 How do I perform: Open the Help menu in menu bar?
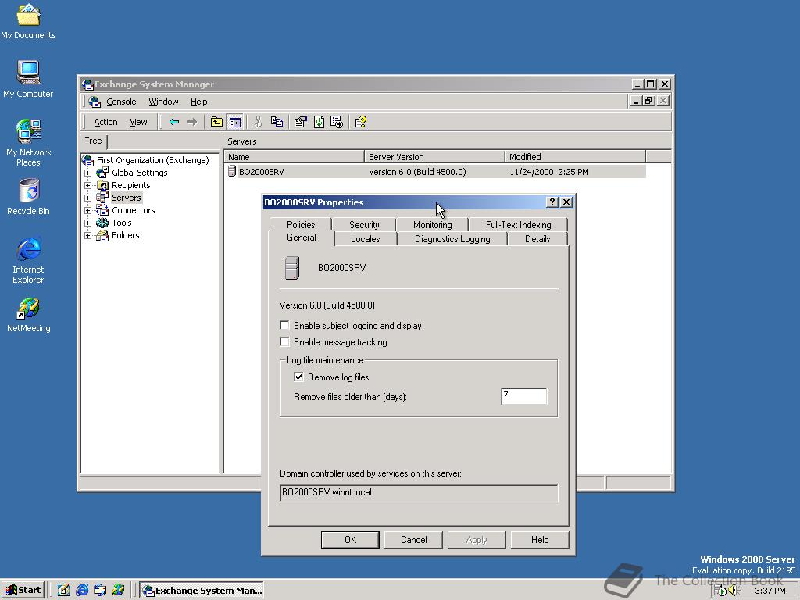(x=199, y=102)
